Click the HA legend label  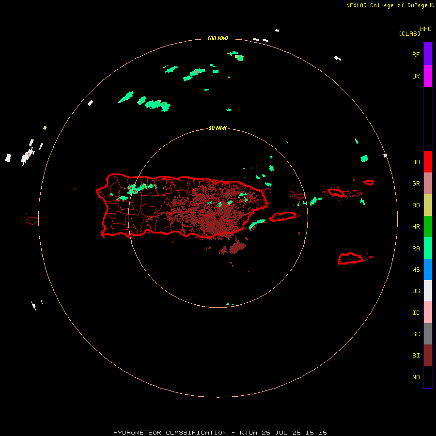416,162
